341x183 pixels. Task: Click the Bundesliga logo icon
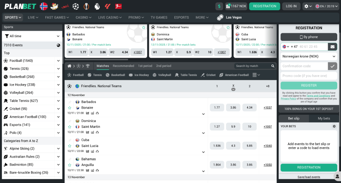(x=119, y=6)
